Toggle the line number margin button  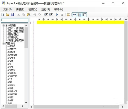[79, 15]
